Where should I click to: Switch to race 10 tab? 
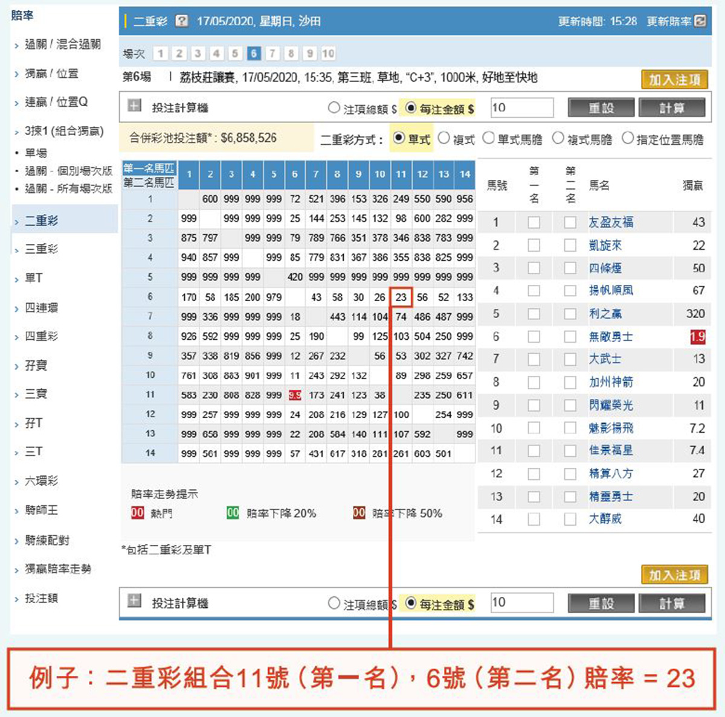(327, 54)
